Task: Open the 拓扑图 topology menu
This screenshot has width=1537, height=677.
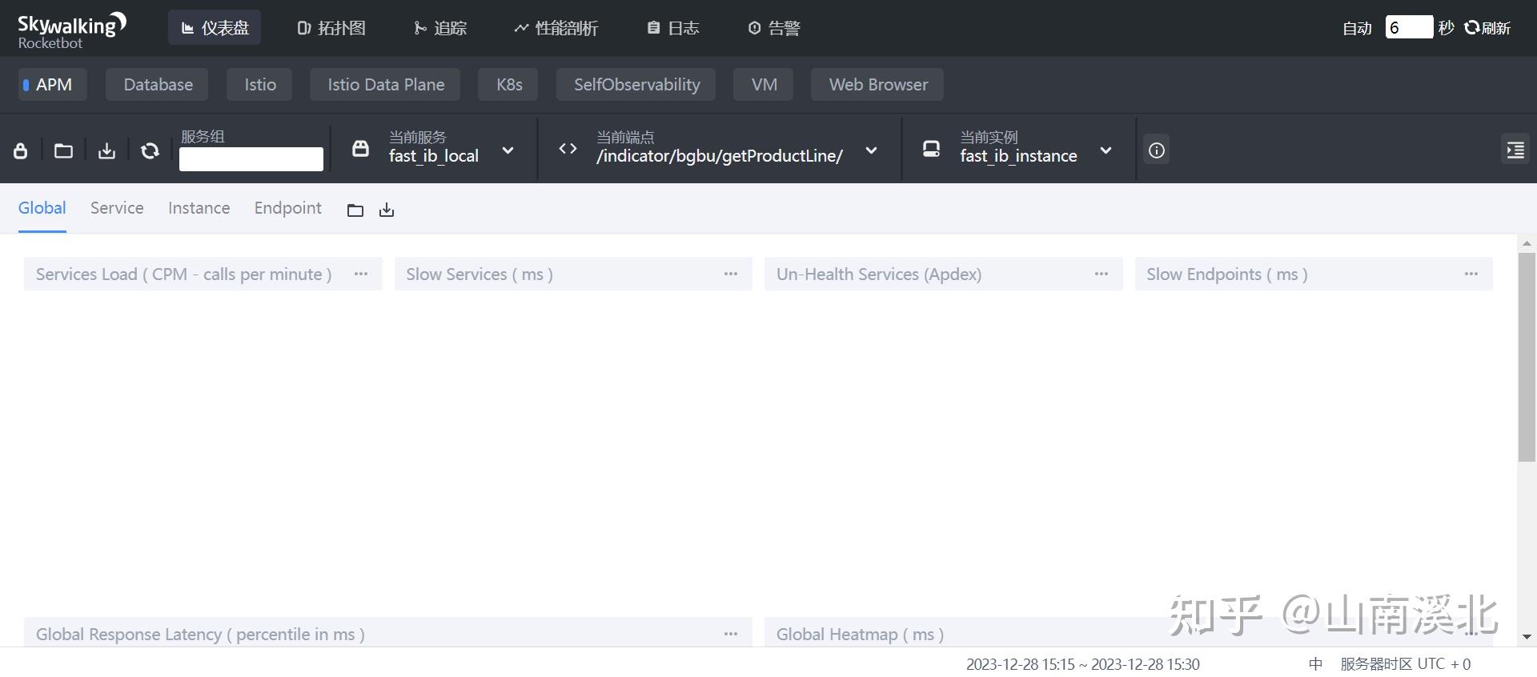Action: pyautogui.click(x=331, y=28)
